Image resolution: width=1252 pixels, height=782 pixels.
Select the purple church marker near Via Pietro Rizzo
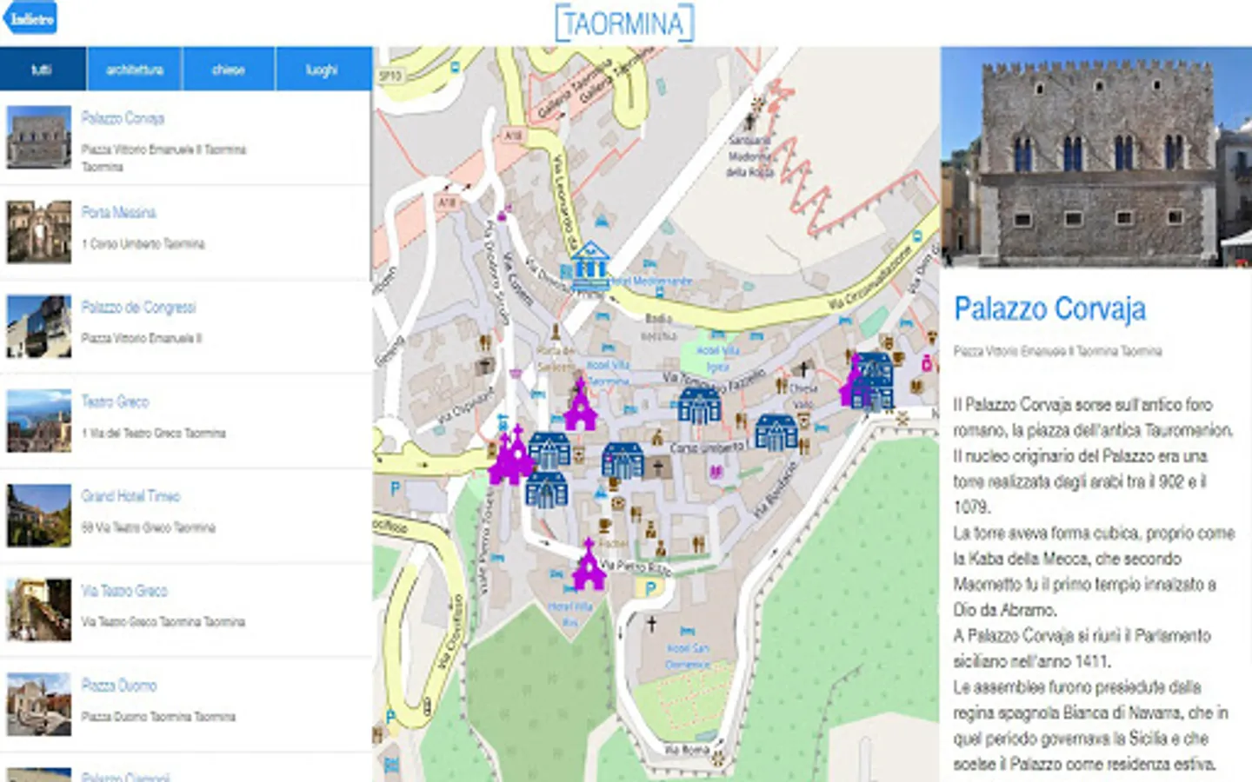tap(589, 565)
